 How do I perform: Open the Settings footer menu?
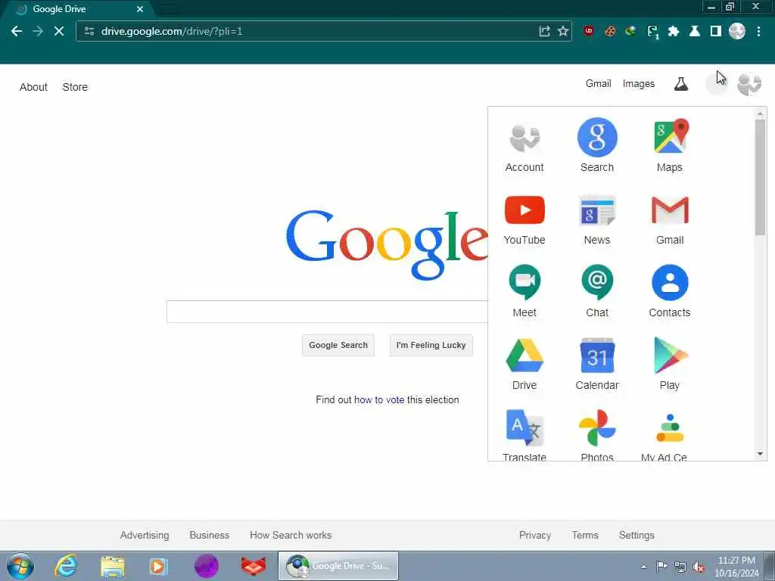(636, 535)
